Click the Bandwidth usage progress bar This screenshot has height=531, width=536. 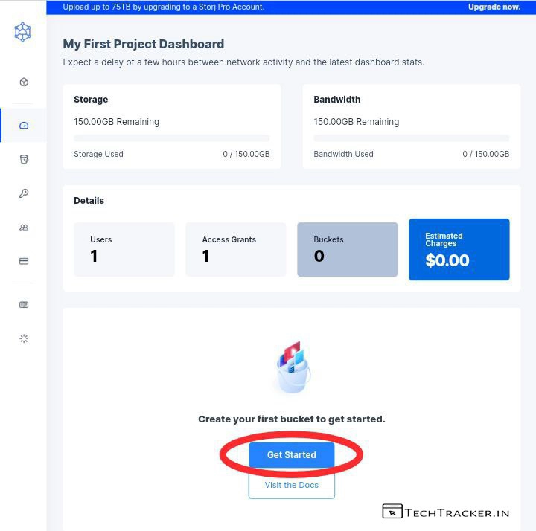(x=411, y=138)
